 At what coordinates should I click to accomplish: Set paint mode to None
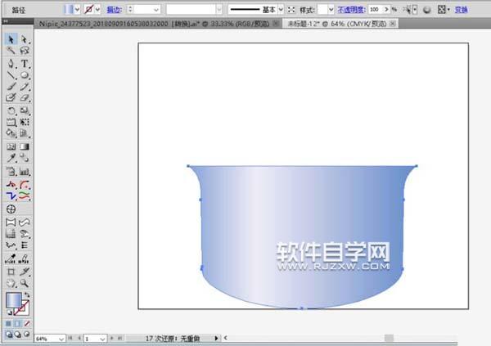click(27, 323)
